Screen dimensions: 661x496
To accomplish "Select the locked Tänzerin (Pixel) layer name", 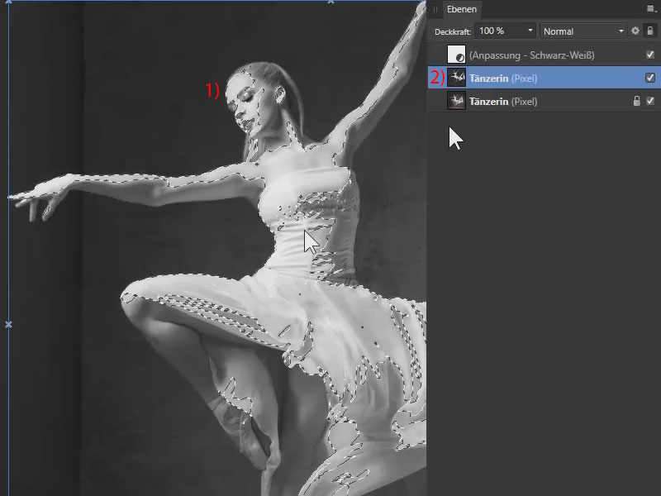I will pos(503,102).
